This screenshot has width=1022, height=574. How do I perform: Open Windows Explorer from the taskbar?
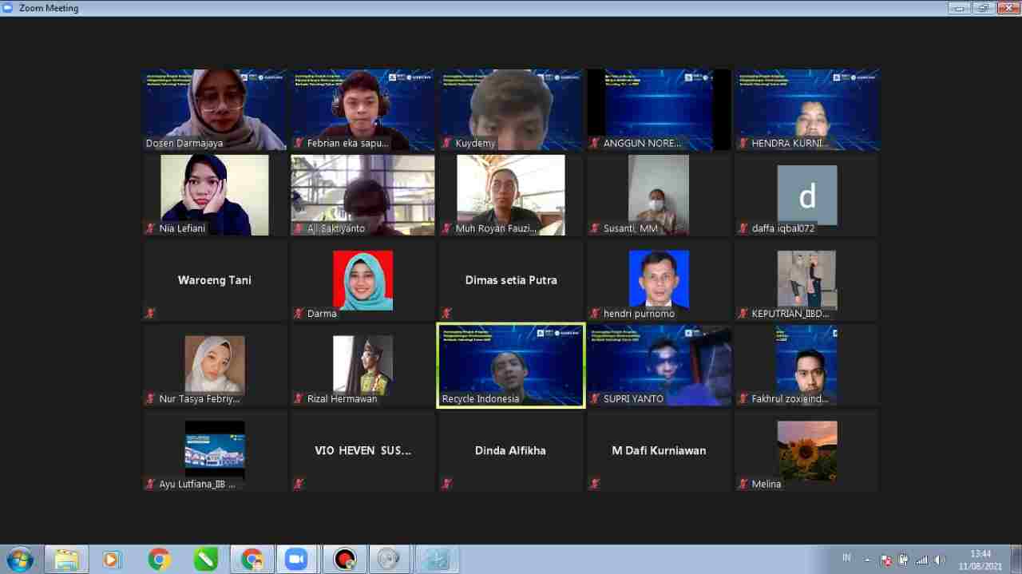click(x=66, y=559)
